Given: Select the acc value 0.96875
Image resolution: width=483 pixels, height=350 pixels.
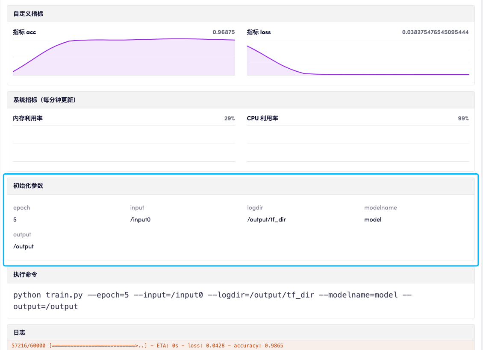Looking at the screenshot, I should (x=224, y=32).
